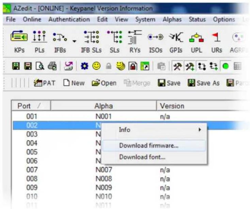This screenshot has width=250, height=209.
Task: Click the crosspoint arrows icon without plus
Action: point(202,66)
